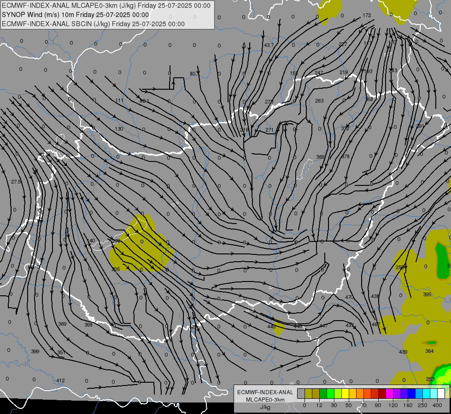Click the map value 351
451x414 pixels.
pos(61,352)
